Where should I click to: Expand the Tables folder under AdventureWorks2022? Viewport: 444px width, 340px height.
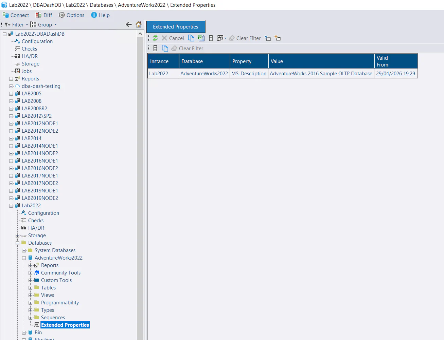click(30, 287)
